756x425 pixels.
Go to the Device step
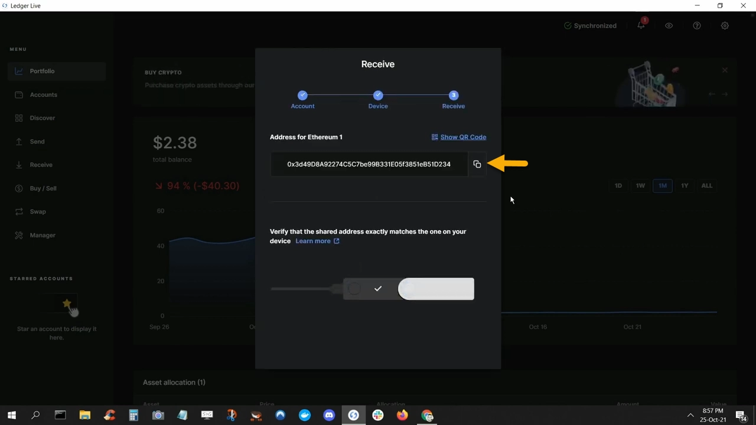(378, 100)
